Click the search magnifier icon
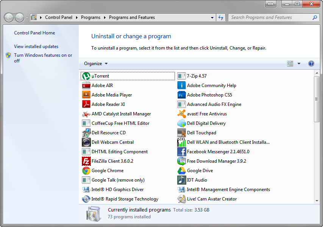The width and height of the screenshot is (323, 227). [315, 18]
